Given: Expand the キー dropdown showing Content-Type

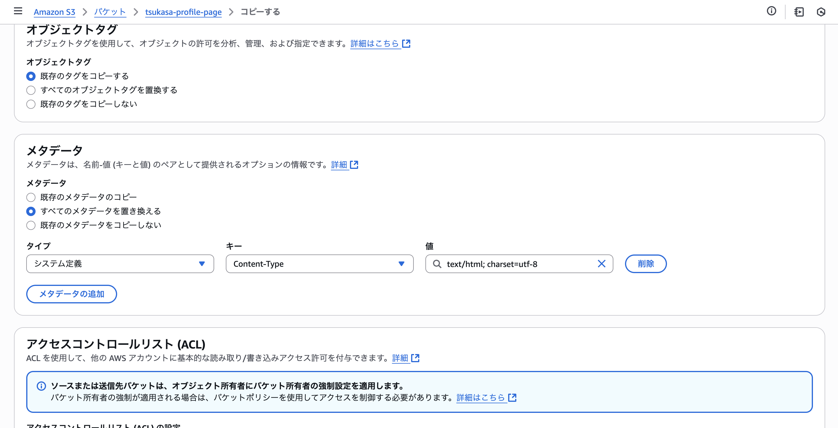Looking at the screenshot, I should pos(319,263).
